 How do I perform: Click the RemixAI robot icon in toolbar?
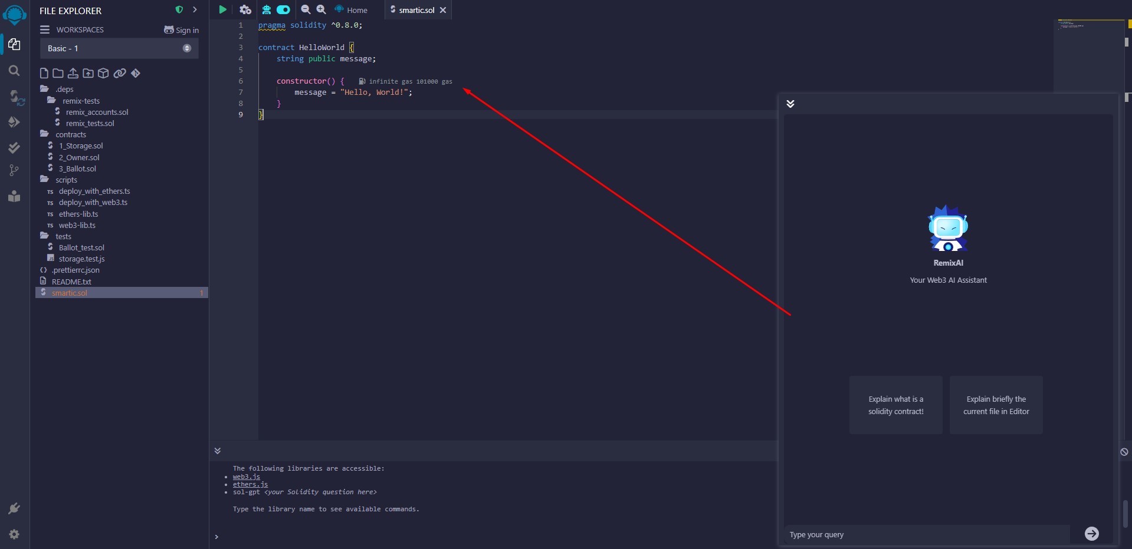coord(267,9)
